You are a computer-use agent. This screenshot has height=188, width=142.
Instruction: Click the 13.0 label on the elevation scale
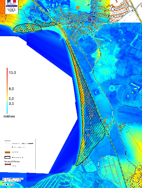(x=12, y=73)
